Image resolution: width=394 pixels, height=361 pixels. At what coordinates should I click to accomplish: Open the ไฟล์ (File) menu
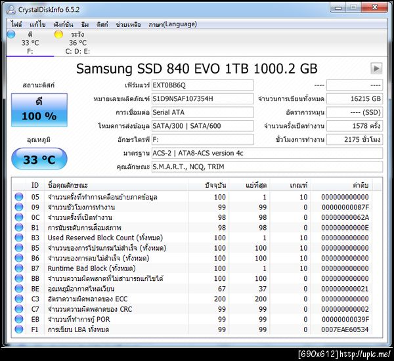[16, 24]
